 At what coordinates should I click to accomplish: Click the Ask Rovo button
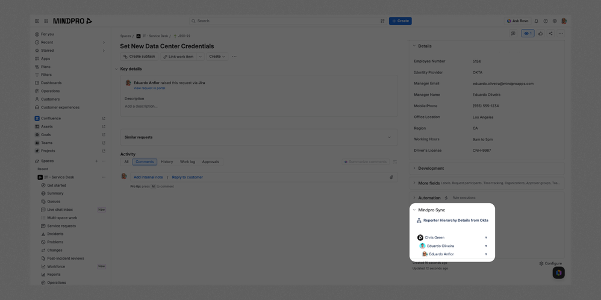(x=517, y=21)
